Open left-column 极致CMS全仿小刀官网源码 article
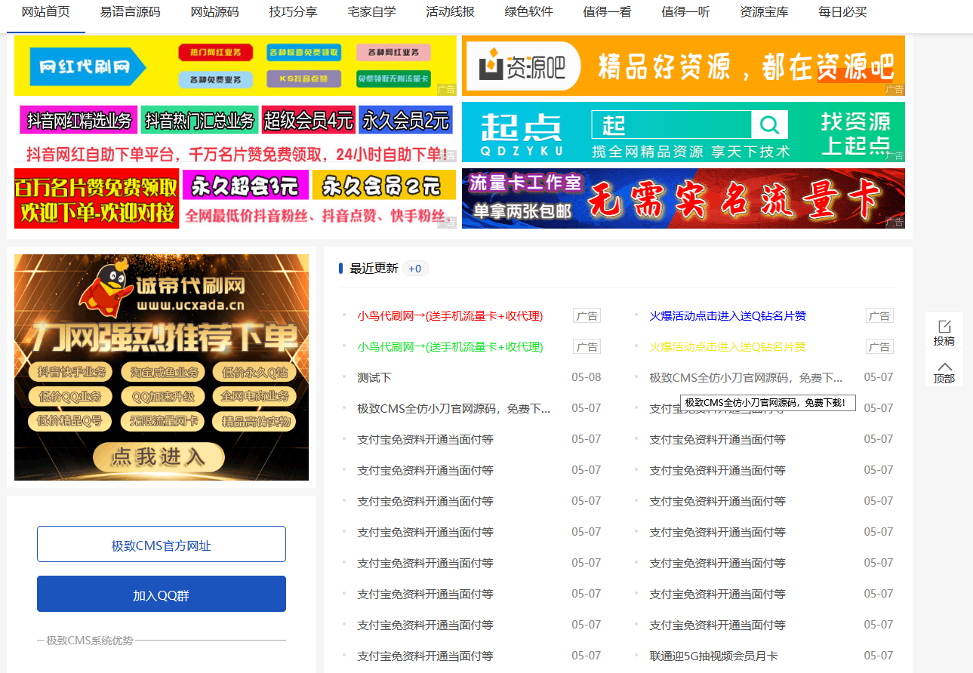 [x=454, y=408]
